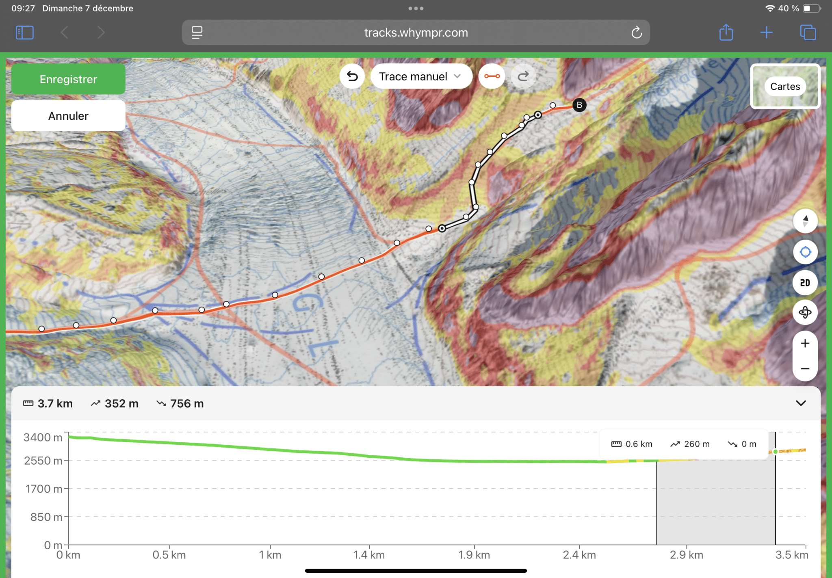832x578 pixels.
Task: Click green position marker on elevation chart
Action: pos(775,452)
